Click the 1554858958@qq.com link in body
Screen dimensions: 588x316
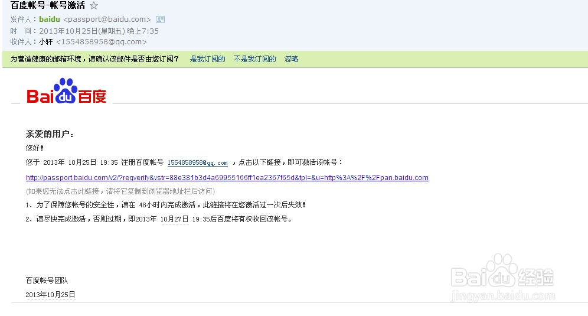[x=197, y=162]
